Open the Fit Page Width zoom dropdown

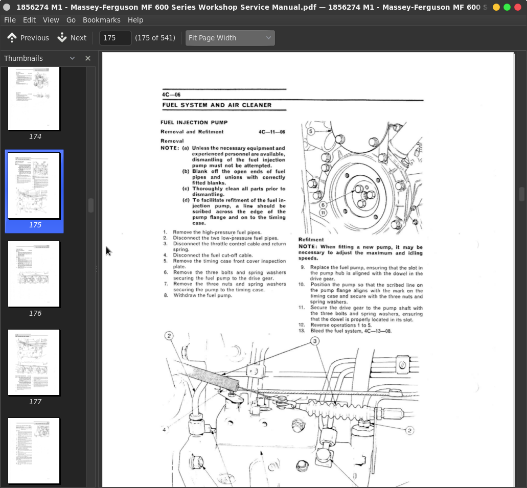point(230,38)
